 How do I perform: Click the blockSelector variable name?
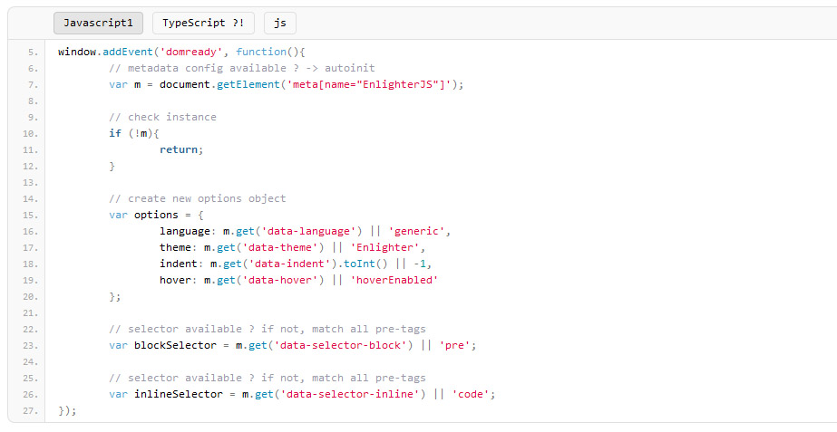[175, 345]
